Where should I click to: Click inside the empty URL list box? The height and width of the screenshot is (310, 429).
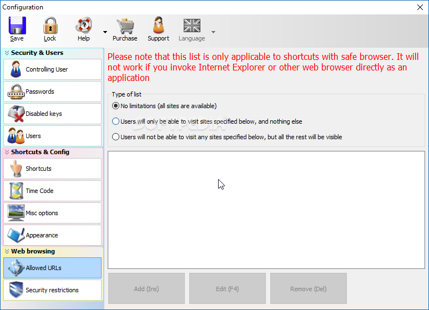[266, 210]
